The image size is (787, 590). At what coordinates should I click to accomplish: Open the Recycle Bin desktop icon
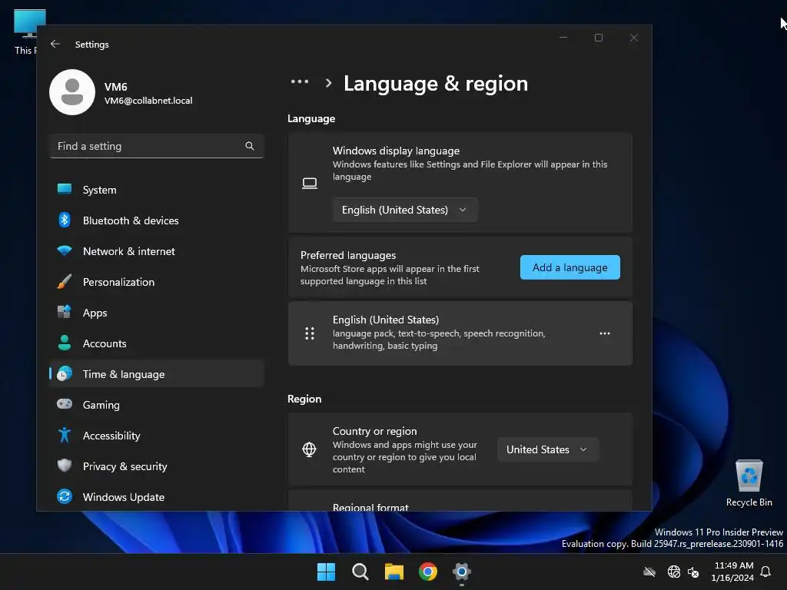(x=749, y=482)
